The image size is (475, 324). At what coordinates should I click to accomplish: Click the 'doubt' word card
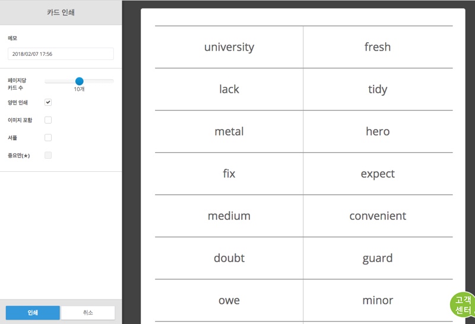pyautogui.click(x=229, y=258)
